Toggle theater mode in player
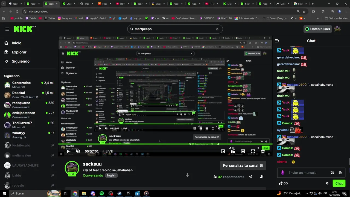This screenshot has height=197, width=350. pos(243,151)
